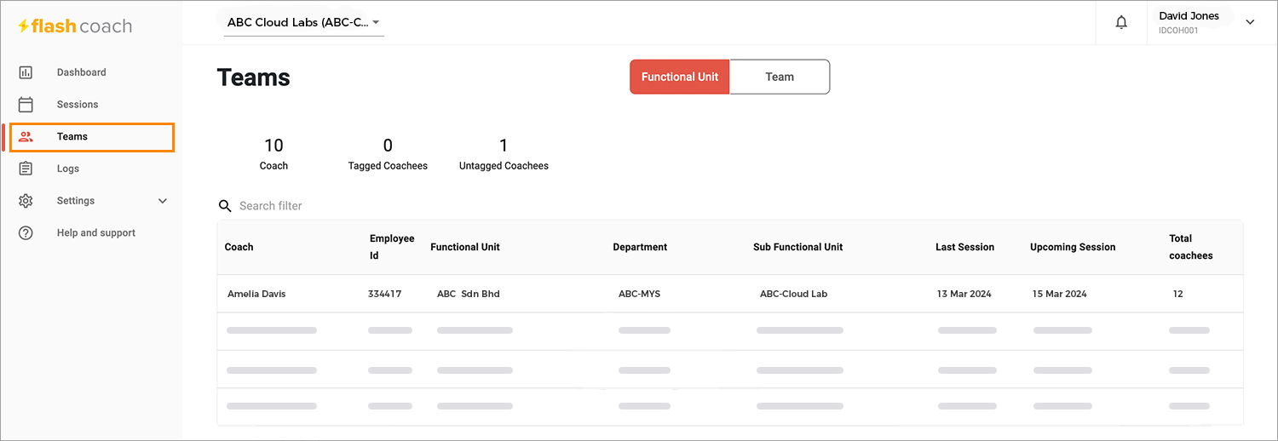This screenshot has width=1278, height=441.
Task: Click the ABC Sdn Bhd cell
Action: (468, 294)
